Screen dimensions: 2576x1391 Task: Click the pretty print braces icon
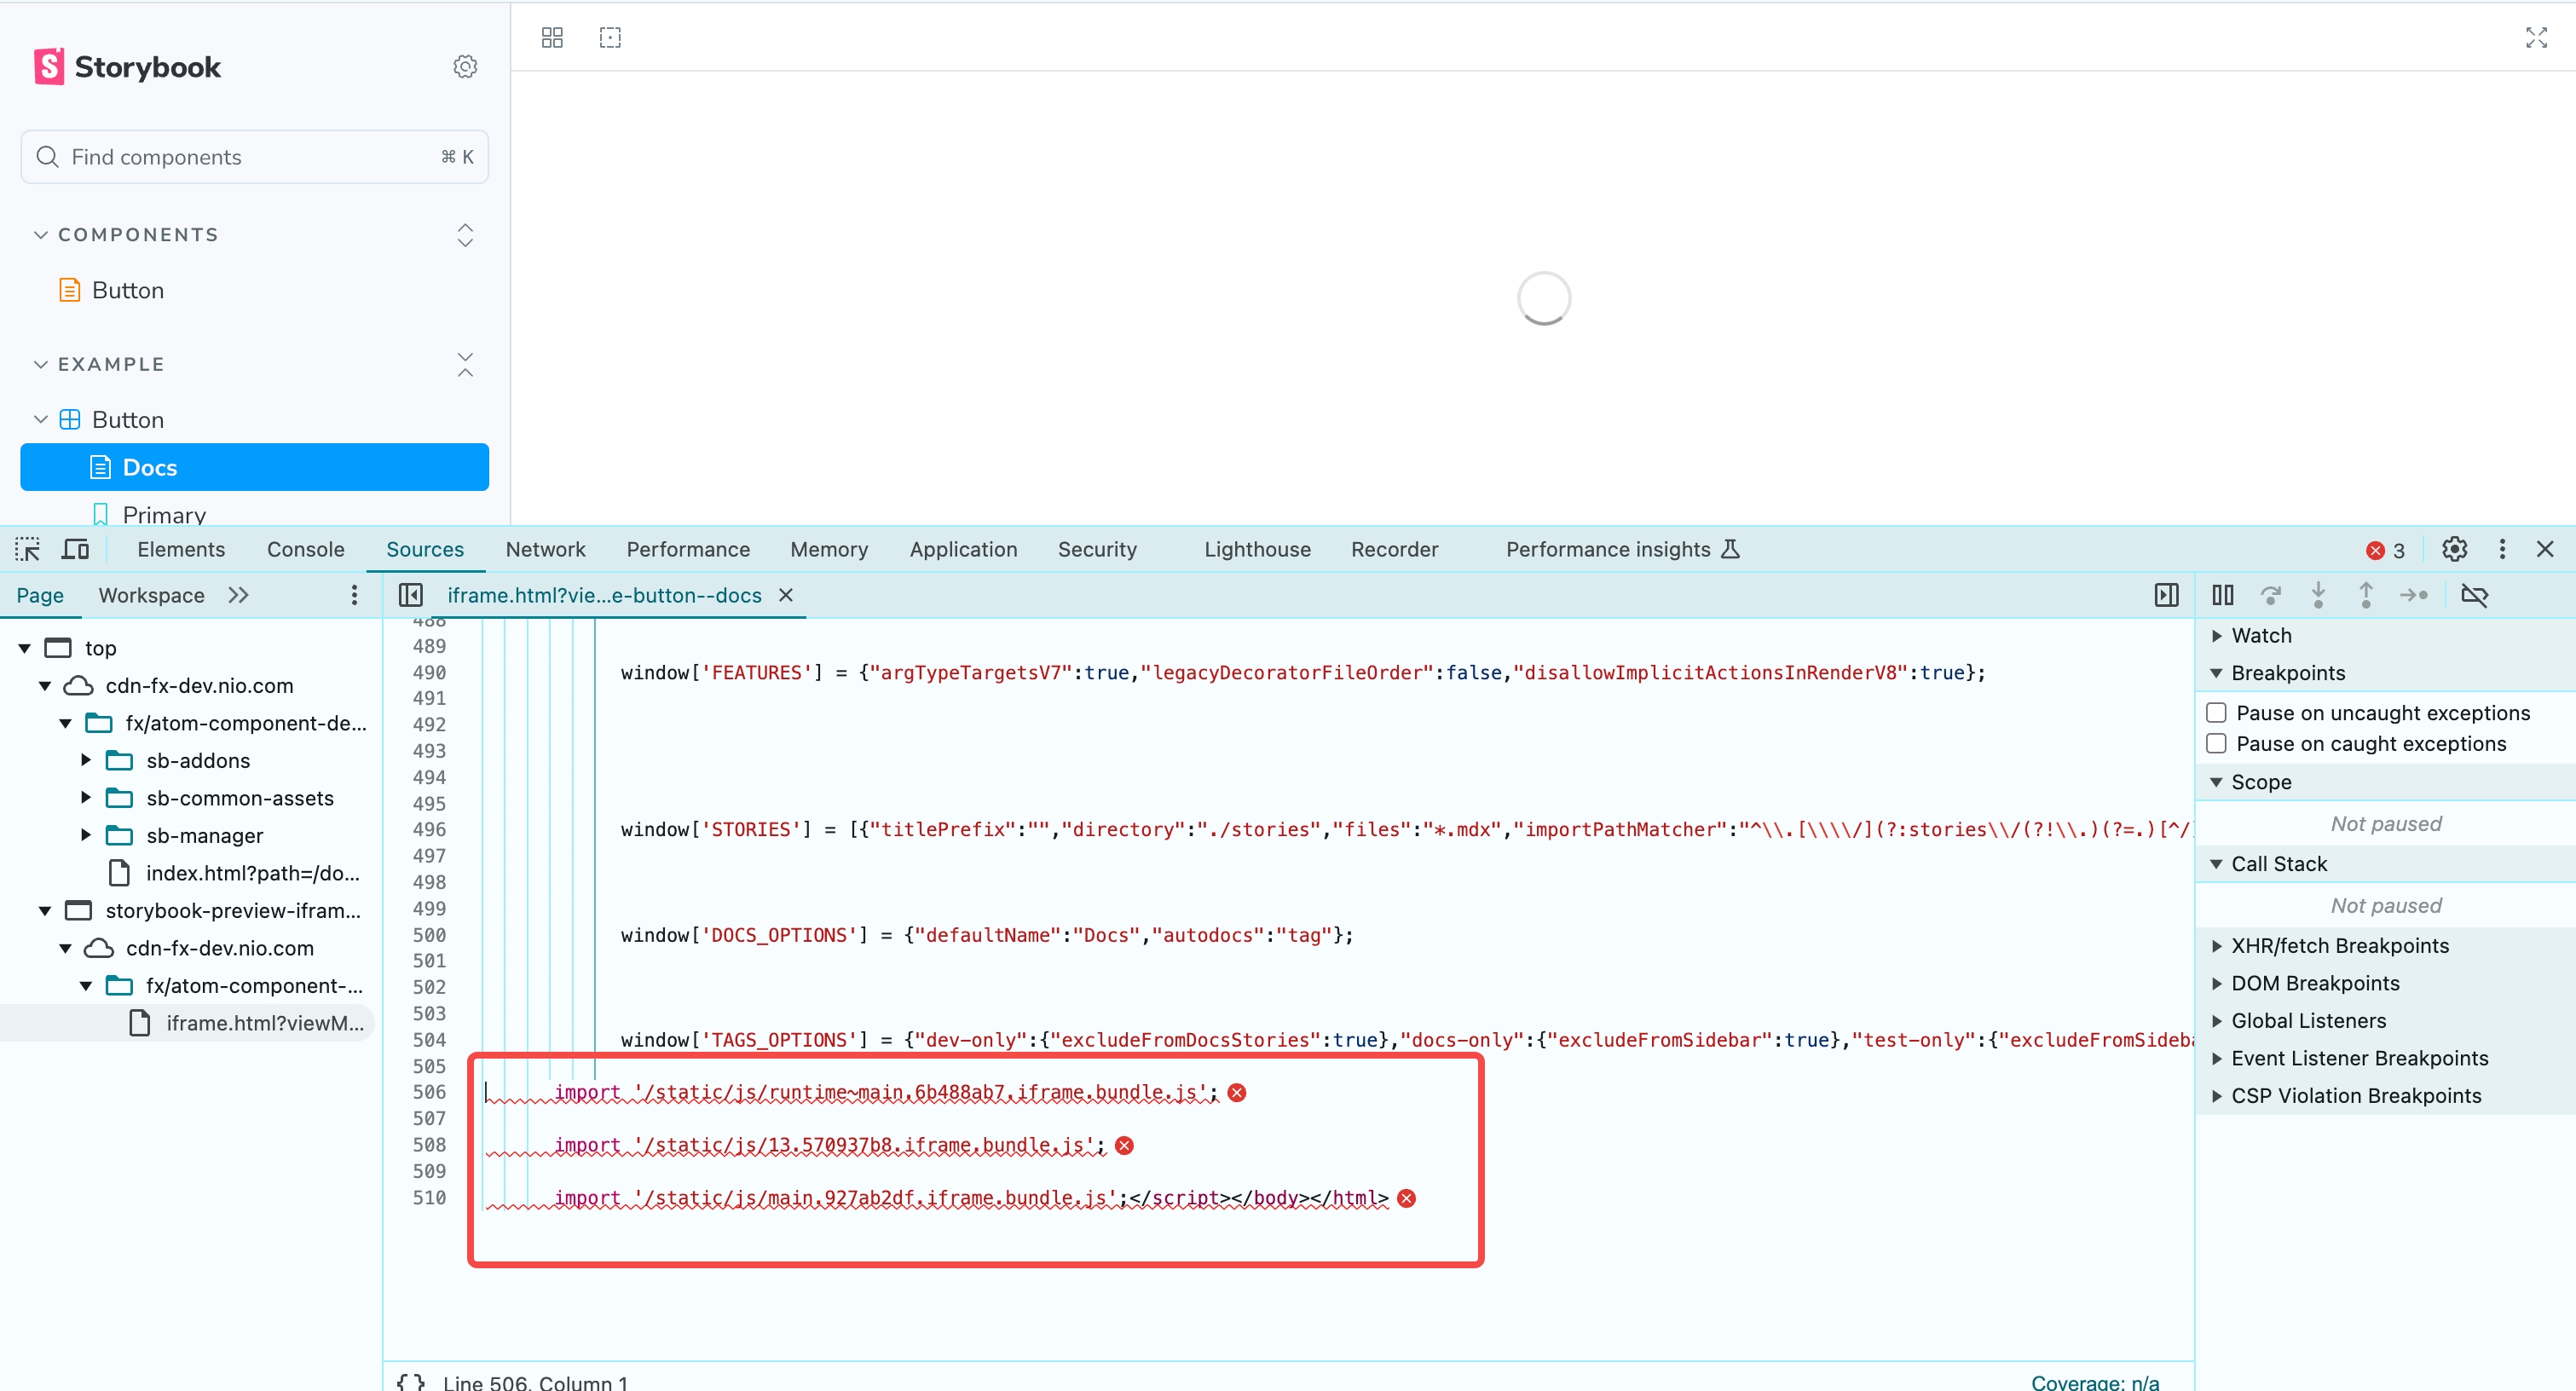[x=410, y=1381]
